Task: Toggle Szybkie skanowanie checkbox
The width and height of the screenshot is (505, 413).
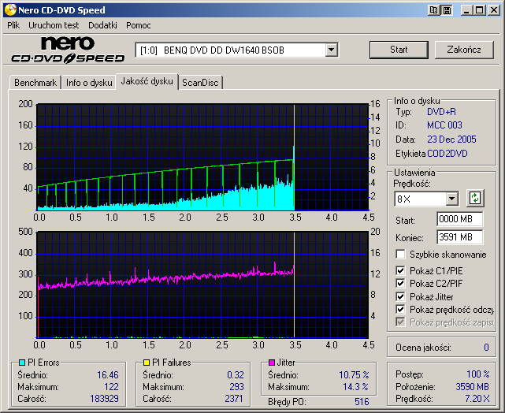Action: [x=400, y=254]
